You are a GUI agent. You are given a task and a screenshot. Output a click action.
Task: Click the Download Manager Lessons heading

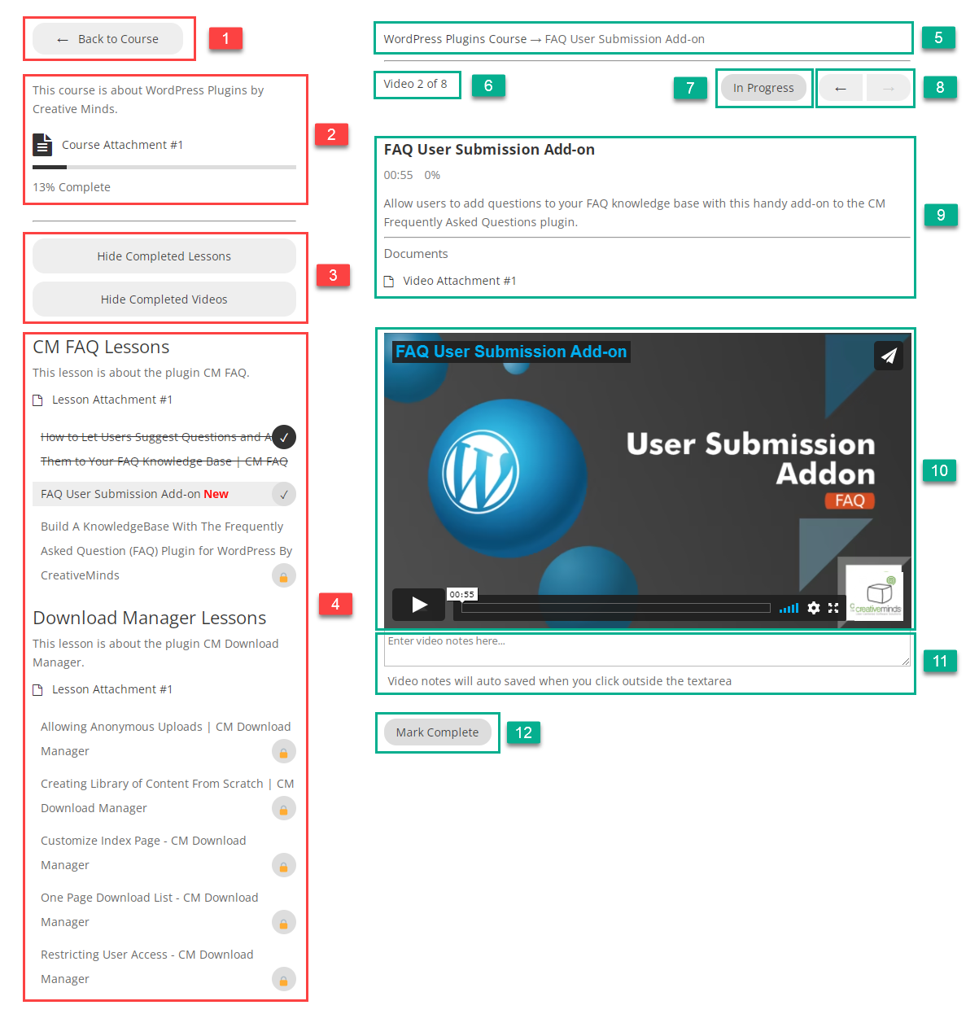[x=150, y=618]
